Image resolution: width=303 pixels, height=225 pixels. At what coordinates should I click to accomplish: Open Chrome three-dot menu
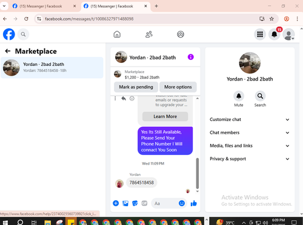297,19
